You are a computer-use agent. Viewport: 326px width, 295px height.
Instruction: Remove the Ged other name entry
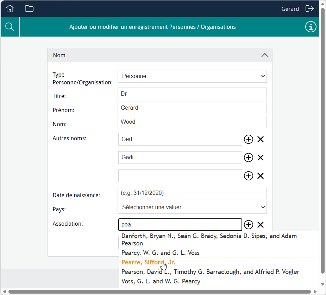click(261, 139)
